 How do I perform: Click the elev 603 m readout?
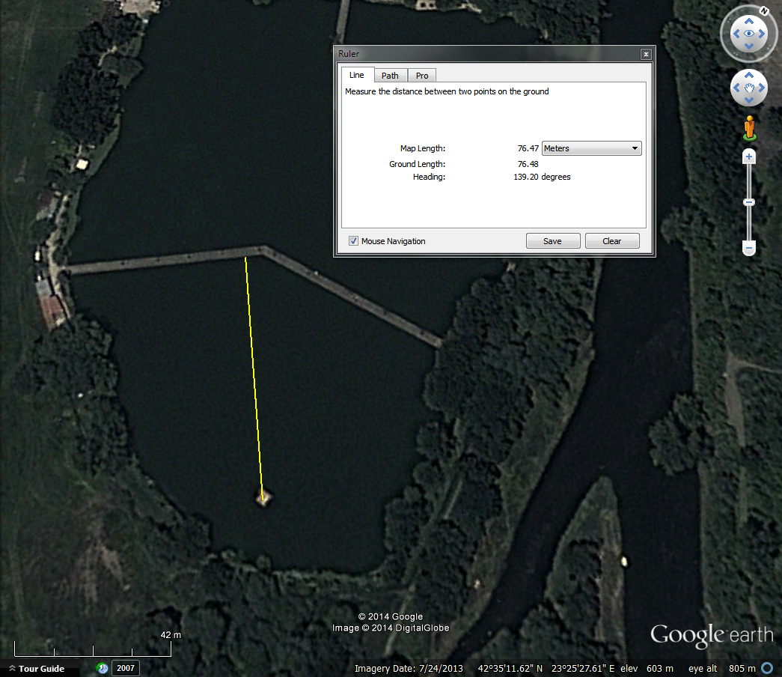point(647,669)
